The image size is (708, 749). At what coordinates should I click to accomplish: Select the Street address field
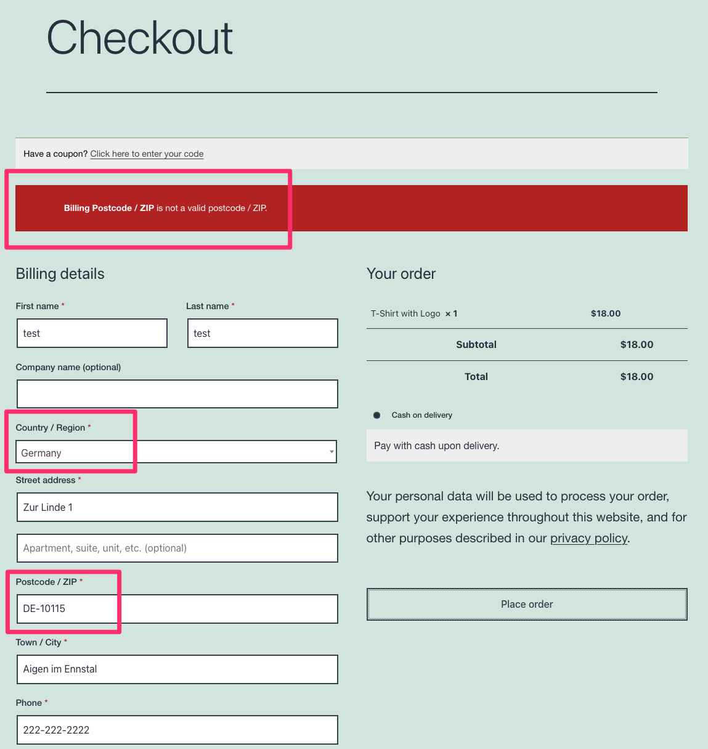click(x=177, y=507)
